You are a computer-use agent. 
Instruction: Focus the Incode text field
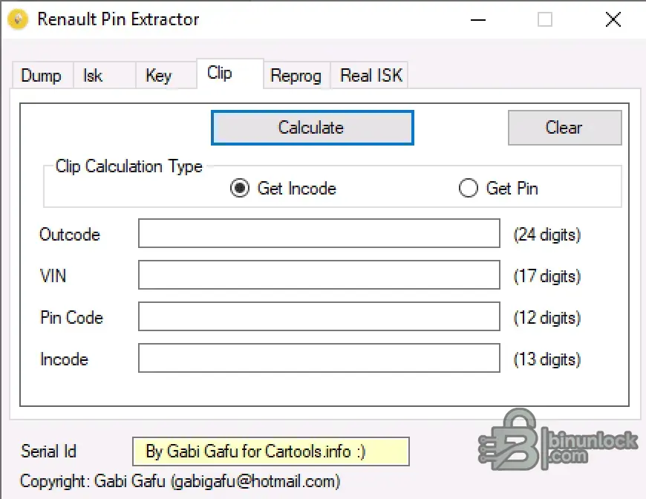pyautogui.click(x=319, y=358)
